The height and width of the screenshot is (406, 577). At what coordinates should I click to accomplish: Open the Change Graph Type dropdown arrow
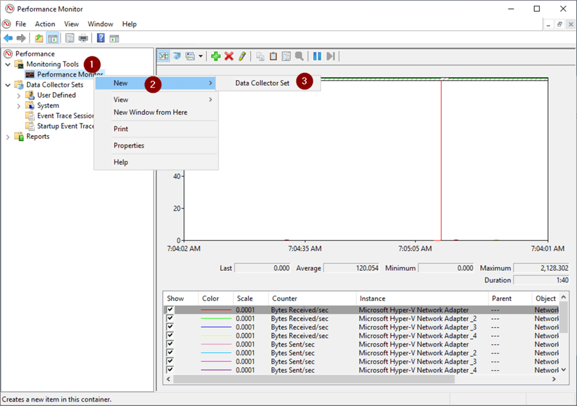(x=201, y=56)
